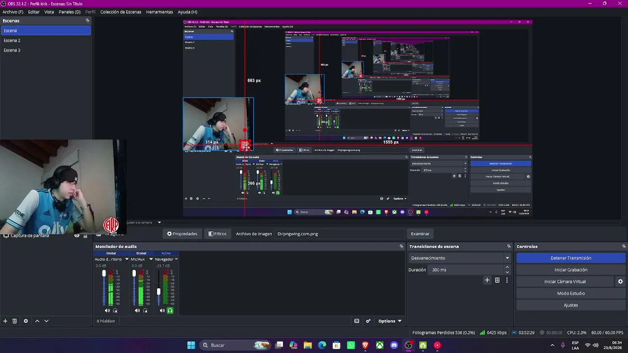Open transition properties three-dot menu
Viewport: 628px width, 353px height.
pyautogui.click(x=507, y=280)
